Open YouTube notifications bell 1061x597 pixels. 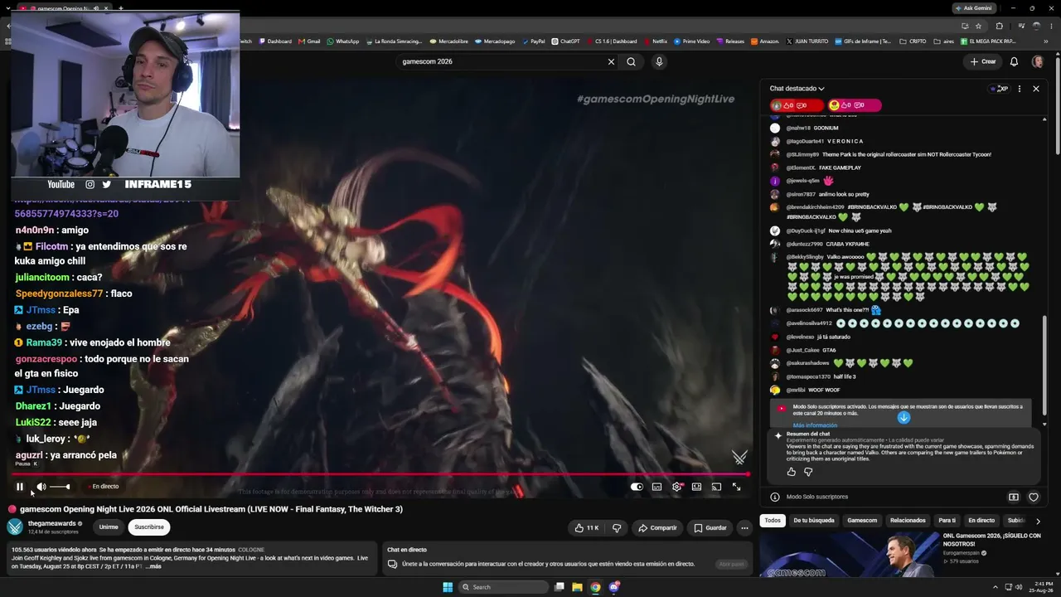click(x=1014, y=61)
